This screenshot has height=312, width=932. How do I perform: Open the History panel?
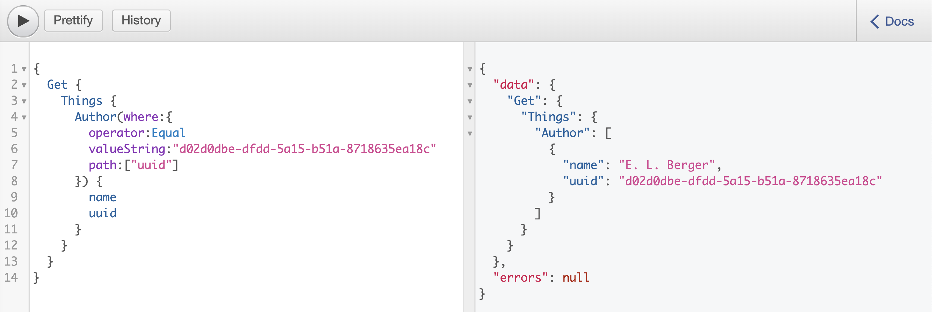141,20
